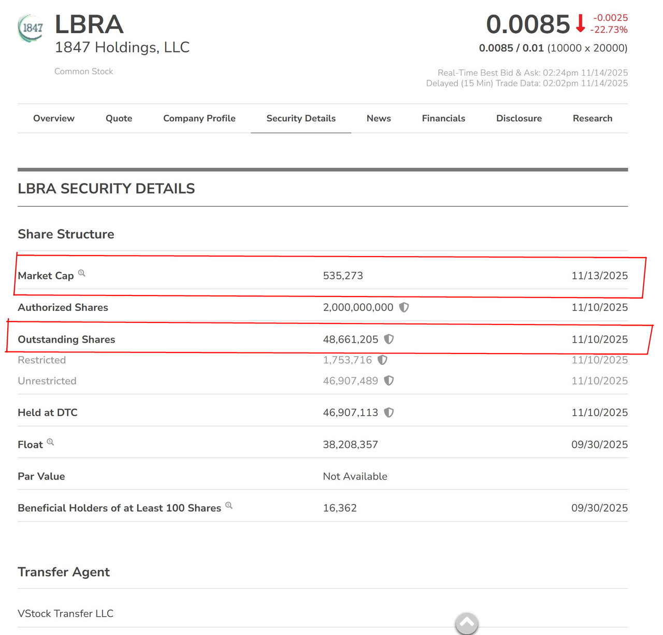
Task: Click the shield icon beside Authorized Shares
Action: (404, 307)
